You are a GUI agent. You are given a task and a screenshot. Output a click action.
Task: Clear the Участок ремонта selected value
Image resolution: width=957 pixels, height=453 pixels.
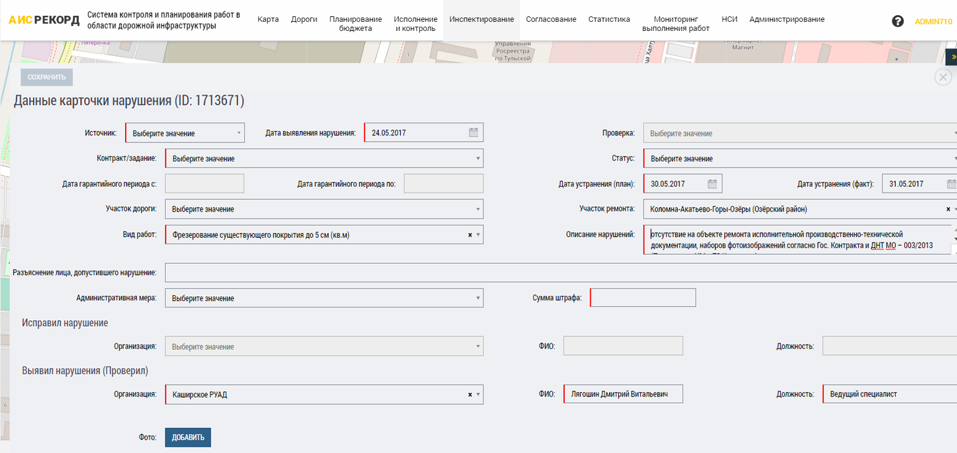948,209
